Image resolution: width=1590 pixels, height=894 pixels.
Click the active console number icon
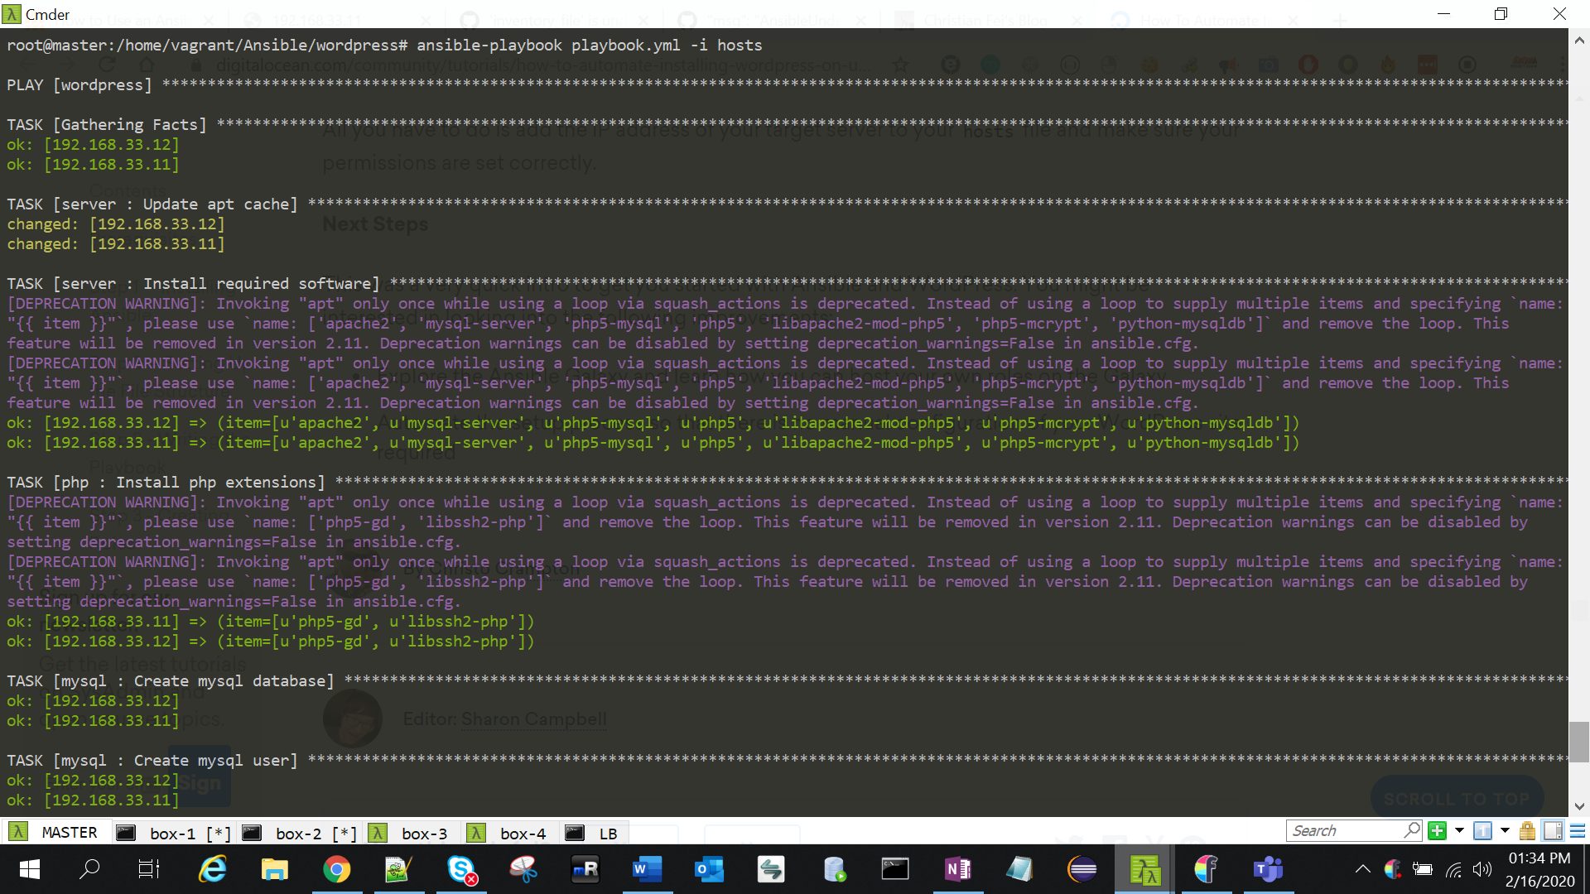point(1482,831)
